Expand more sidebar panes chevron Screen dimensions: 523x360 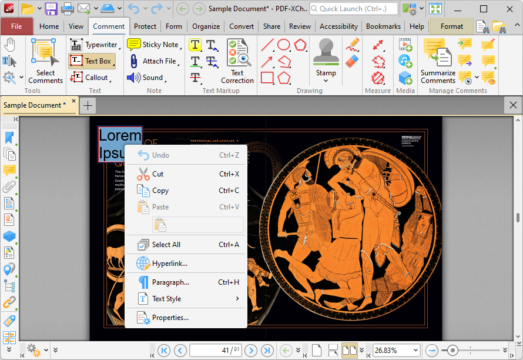[x=9, y=349]
